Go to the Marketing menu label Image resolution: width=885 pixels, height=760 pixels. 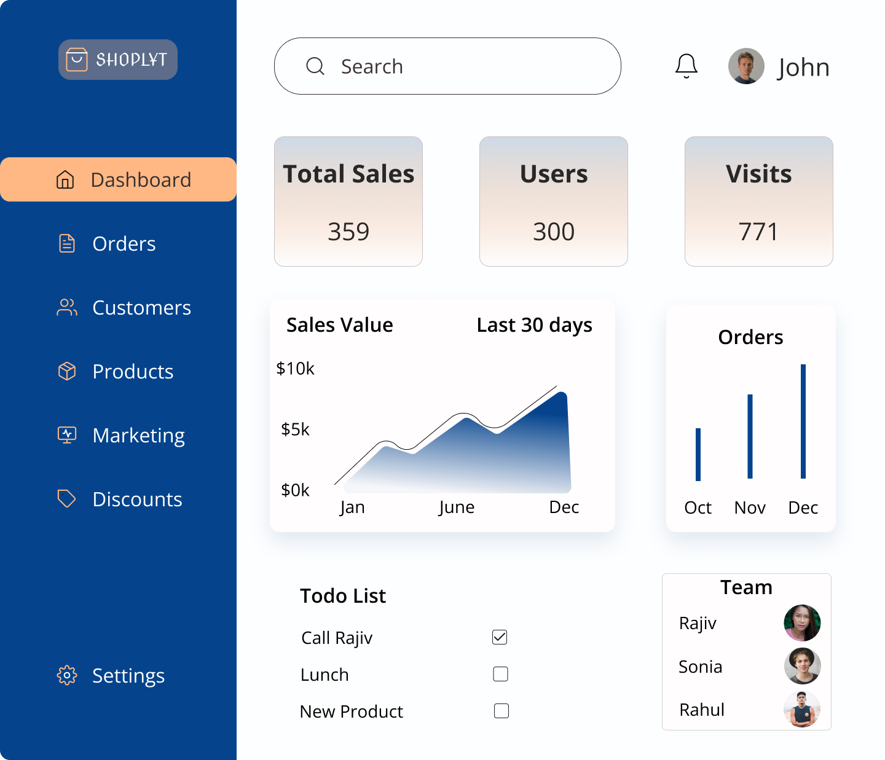[x=138, y=436]
